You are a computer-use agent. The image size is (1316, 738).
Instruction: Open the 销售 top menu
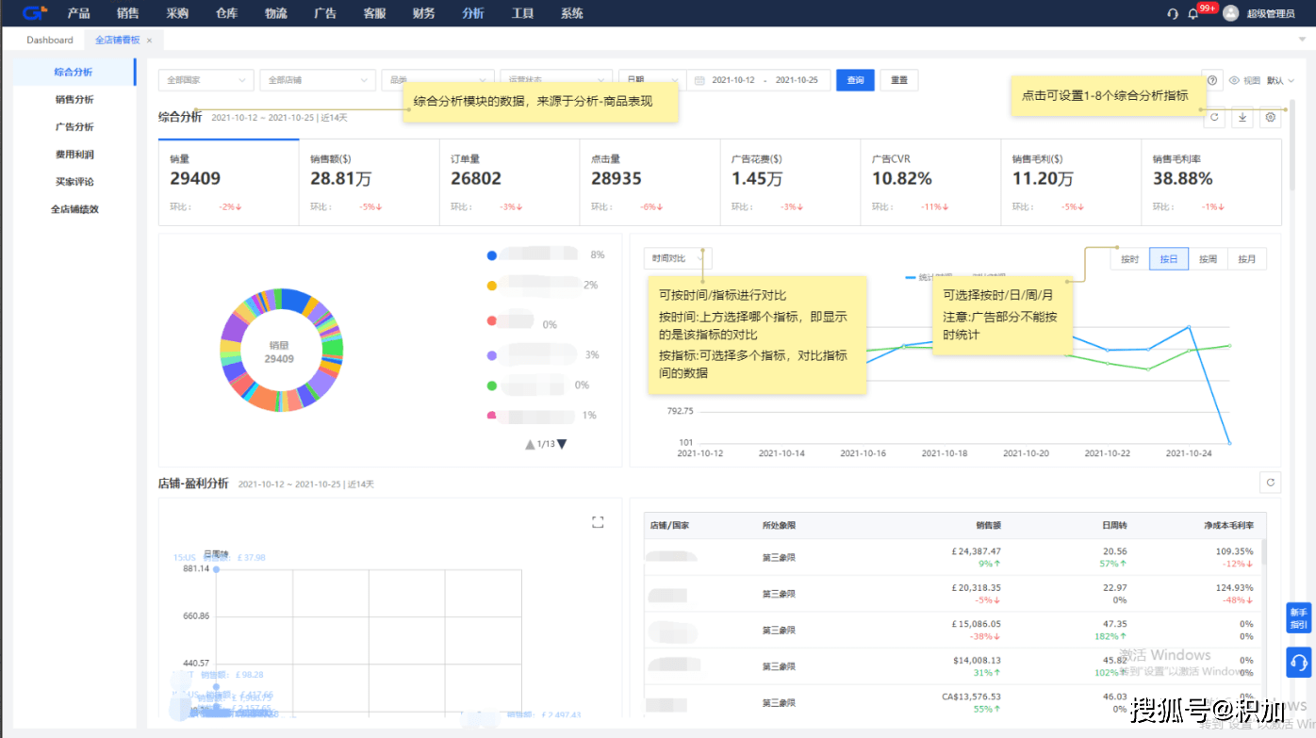click(x=128, y=13)
